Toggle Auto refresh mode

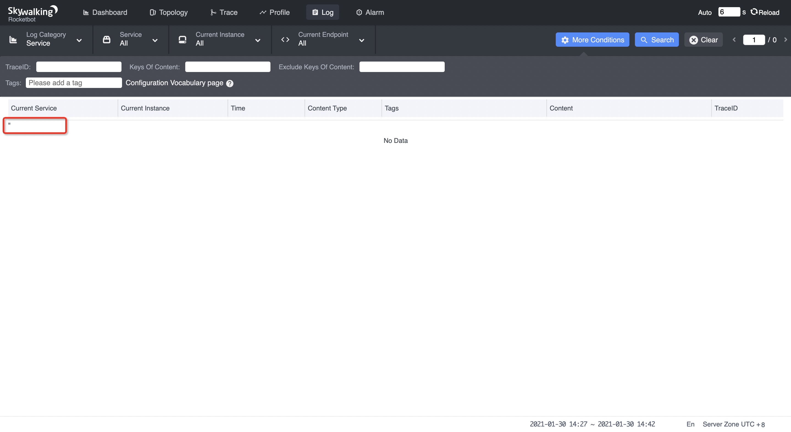(704, 13)
